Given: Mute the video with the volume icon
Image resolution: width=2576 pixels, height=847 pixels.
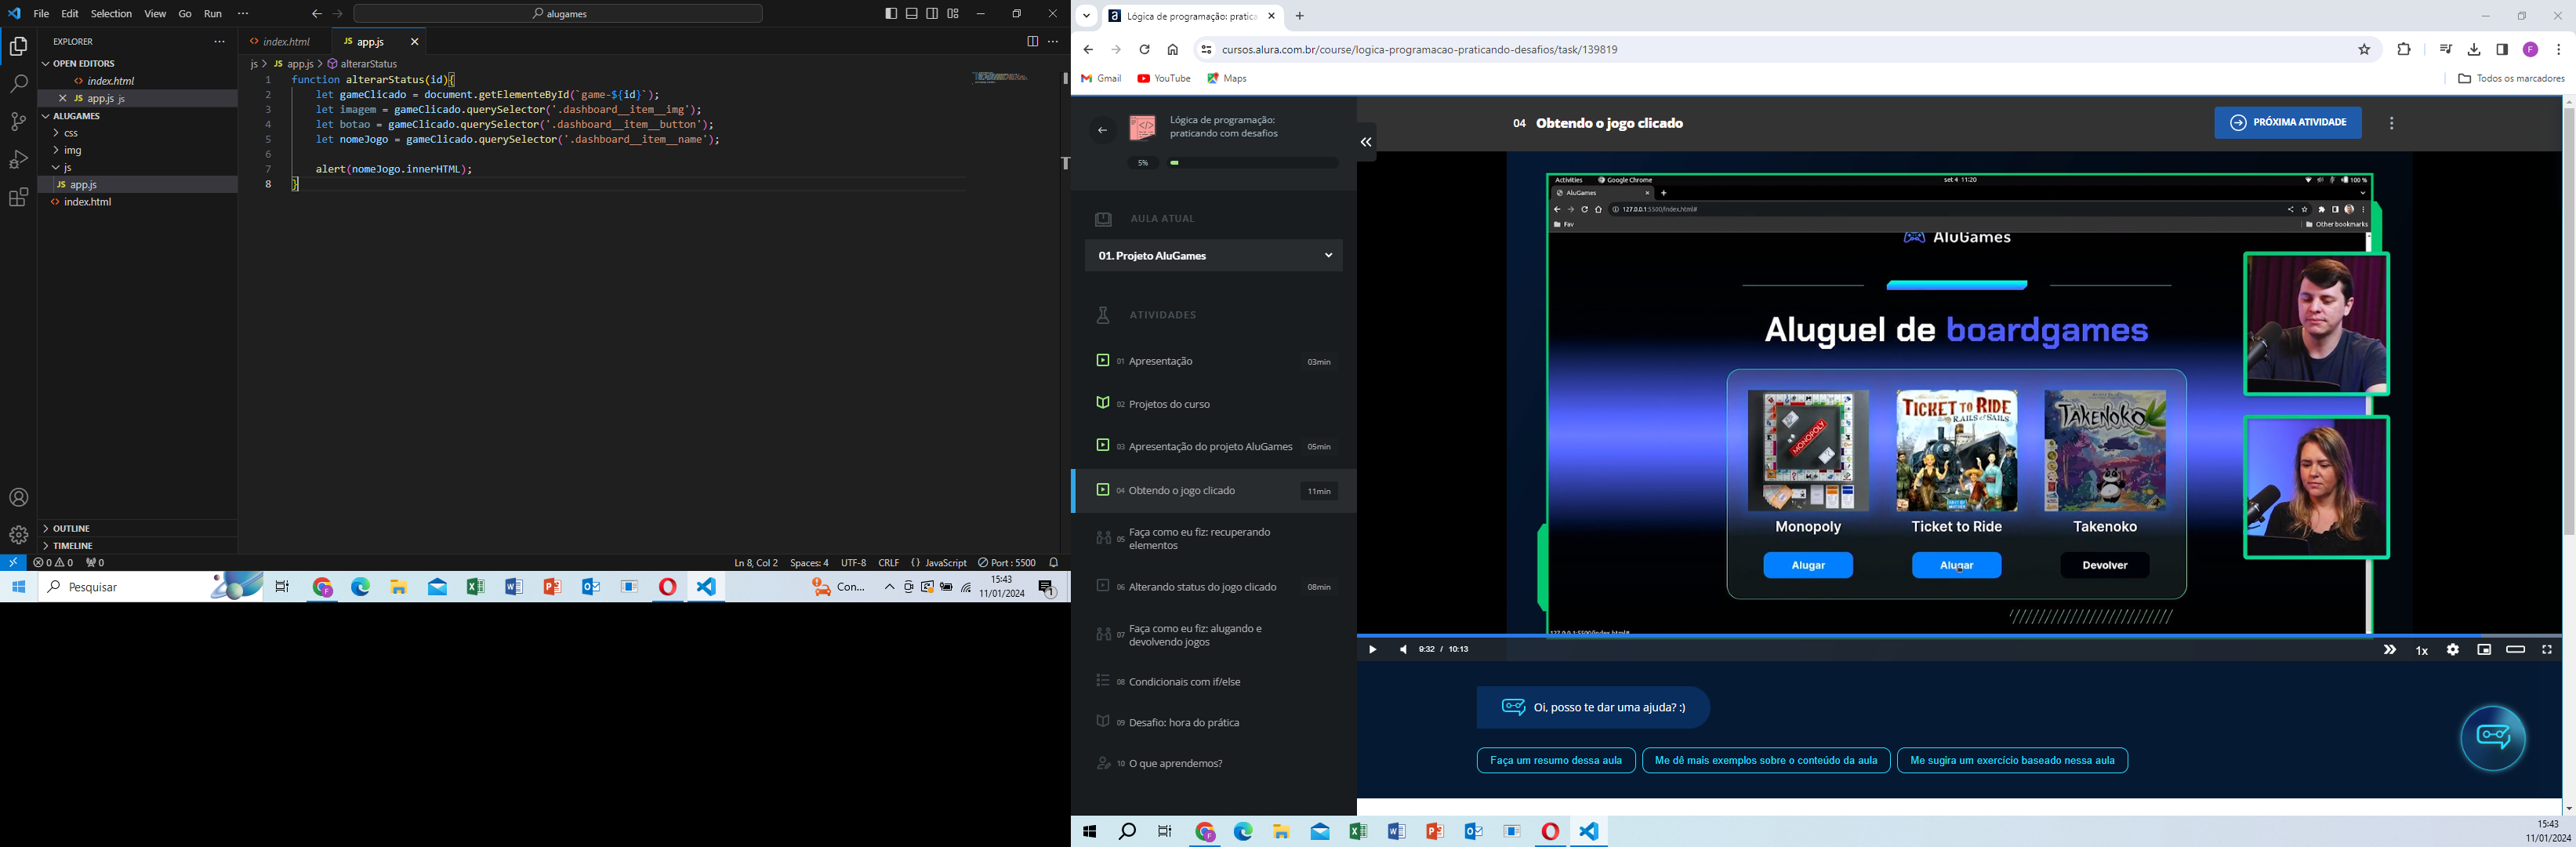Looking at the screenshot, I should pyautogui.click(x=1403, y=650).
